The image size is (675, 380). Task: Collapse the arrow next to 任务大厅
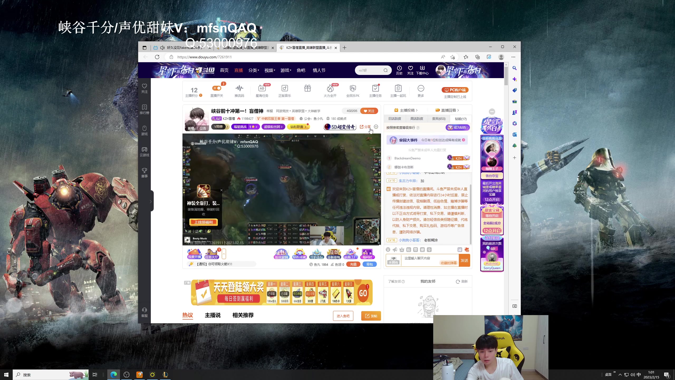[224, 254]
